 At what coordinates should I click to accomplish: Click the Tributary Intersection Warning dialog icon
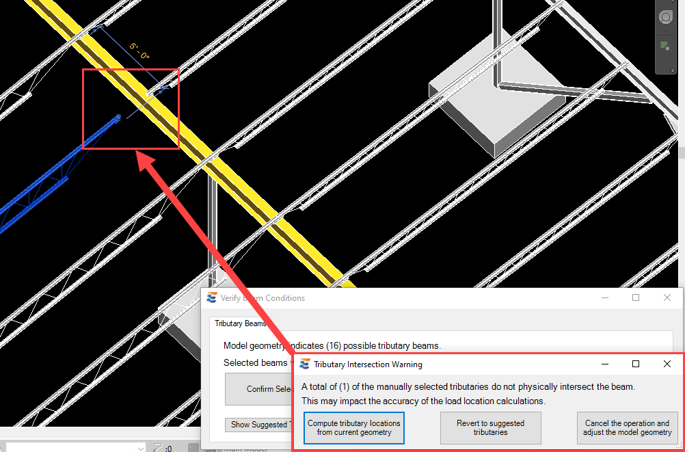pos(305,364)
